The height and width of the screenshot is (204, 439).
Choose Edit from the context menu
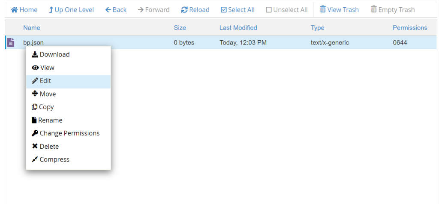(x=68, y=81)
